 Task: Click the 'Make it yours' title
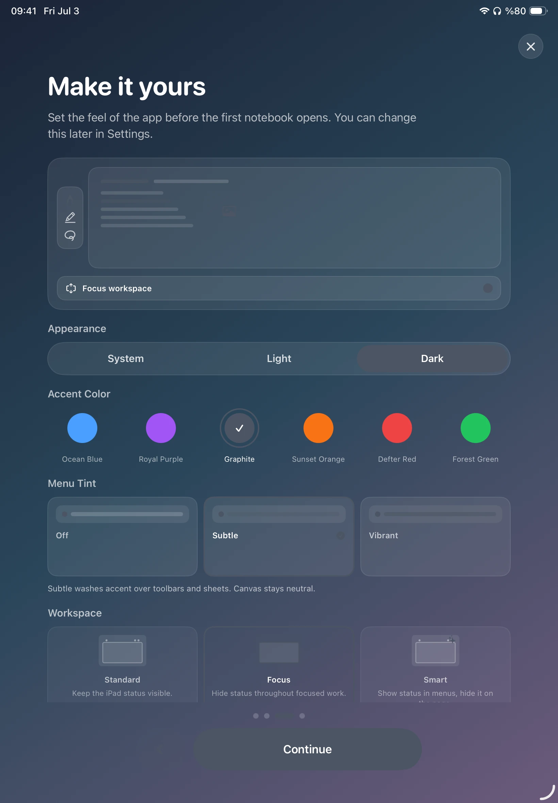[x=127, y=87]
